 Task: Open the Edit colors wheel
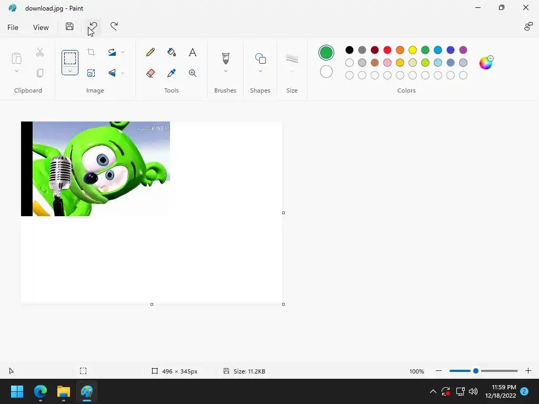(x=486, y=63)
